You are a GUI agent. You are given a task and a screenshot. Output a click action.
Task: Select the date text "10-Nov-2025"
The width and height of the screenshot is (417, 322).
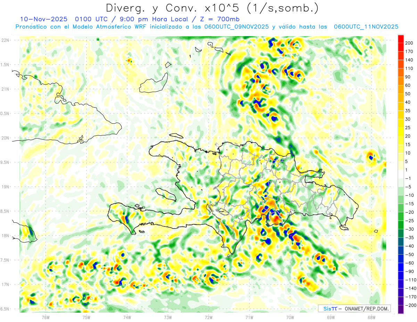[x=43, y=19]
